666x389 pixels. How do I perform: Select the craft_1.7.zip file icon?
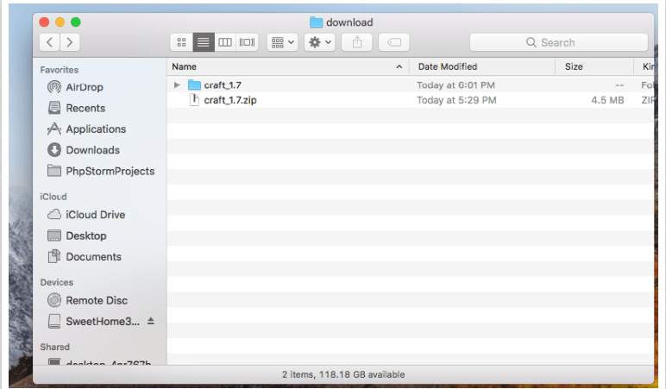(194, 100)
